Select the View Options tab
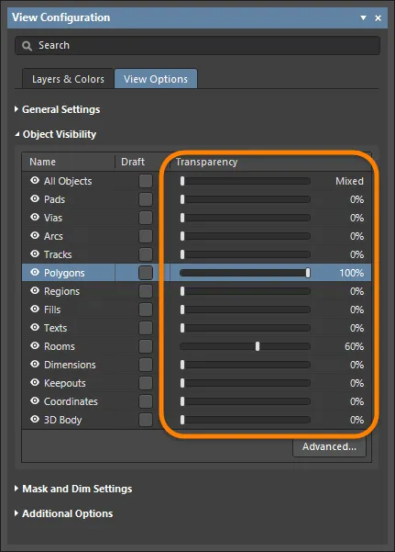 click(x=156, y=79)
